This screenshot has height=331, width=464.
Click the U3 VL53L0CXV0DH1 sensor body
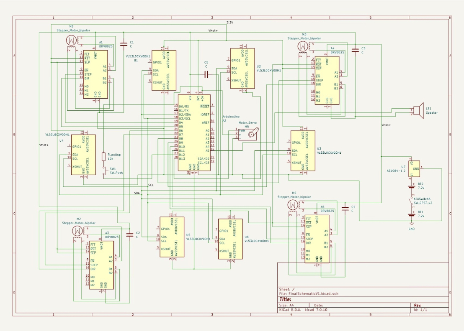(302, 150)
